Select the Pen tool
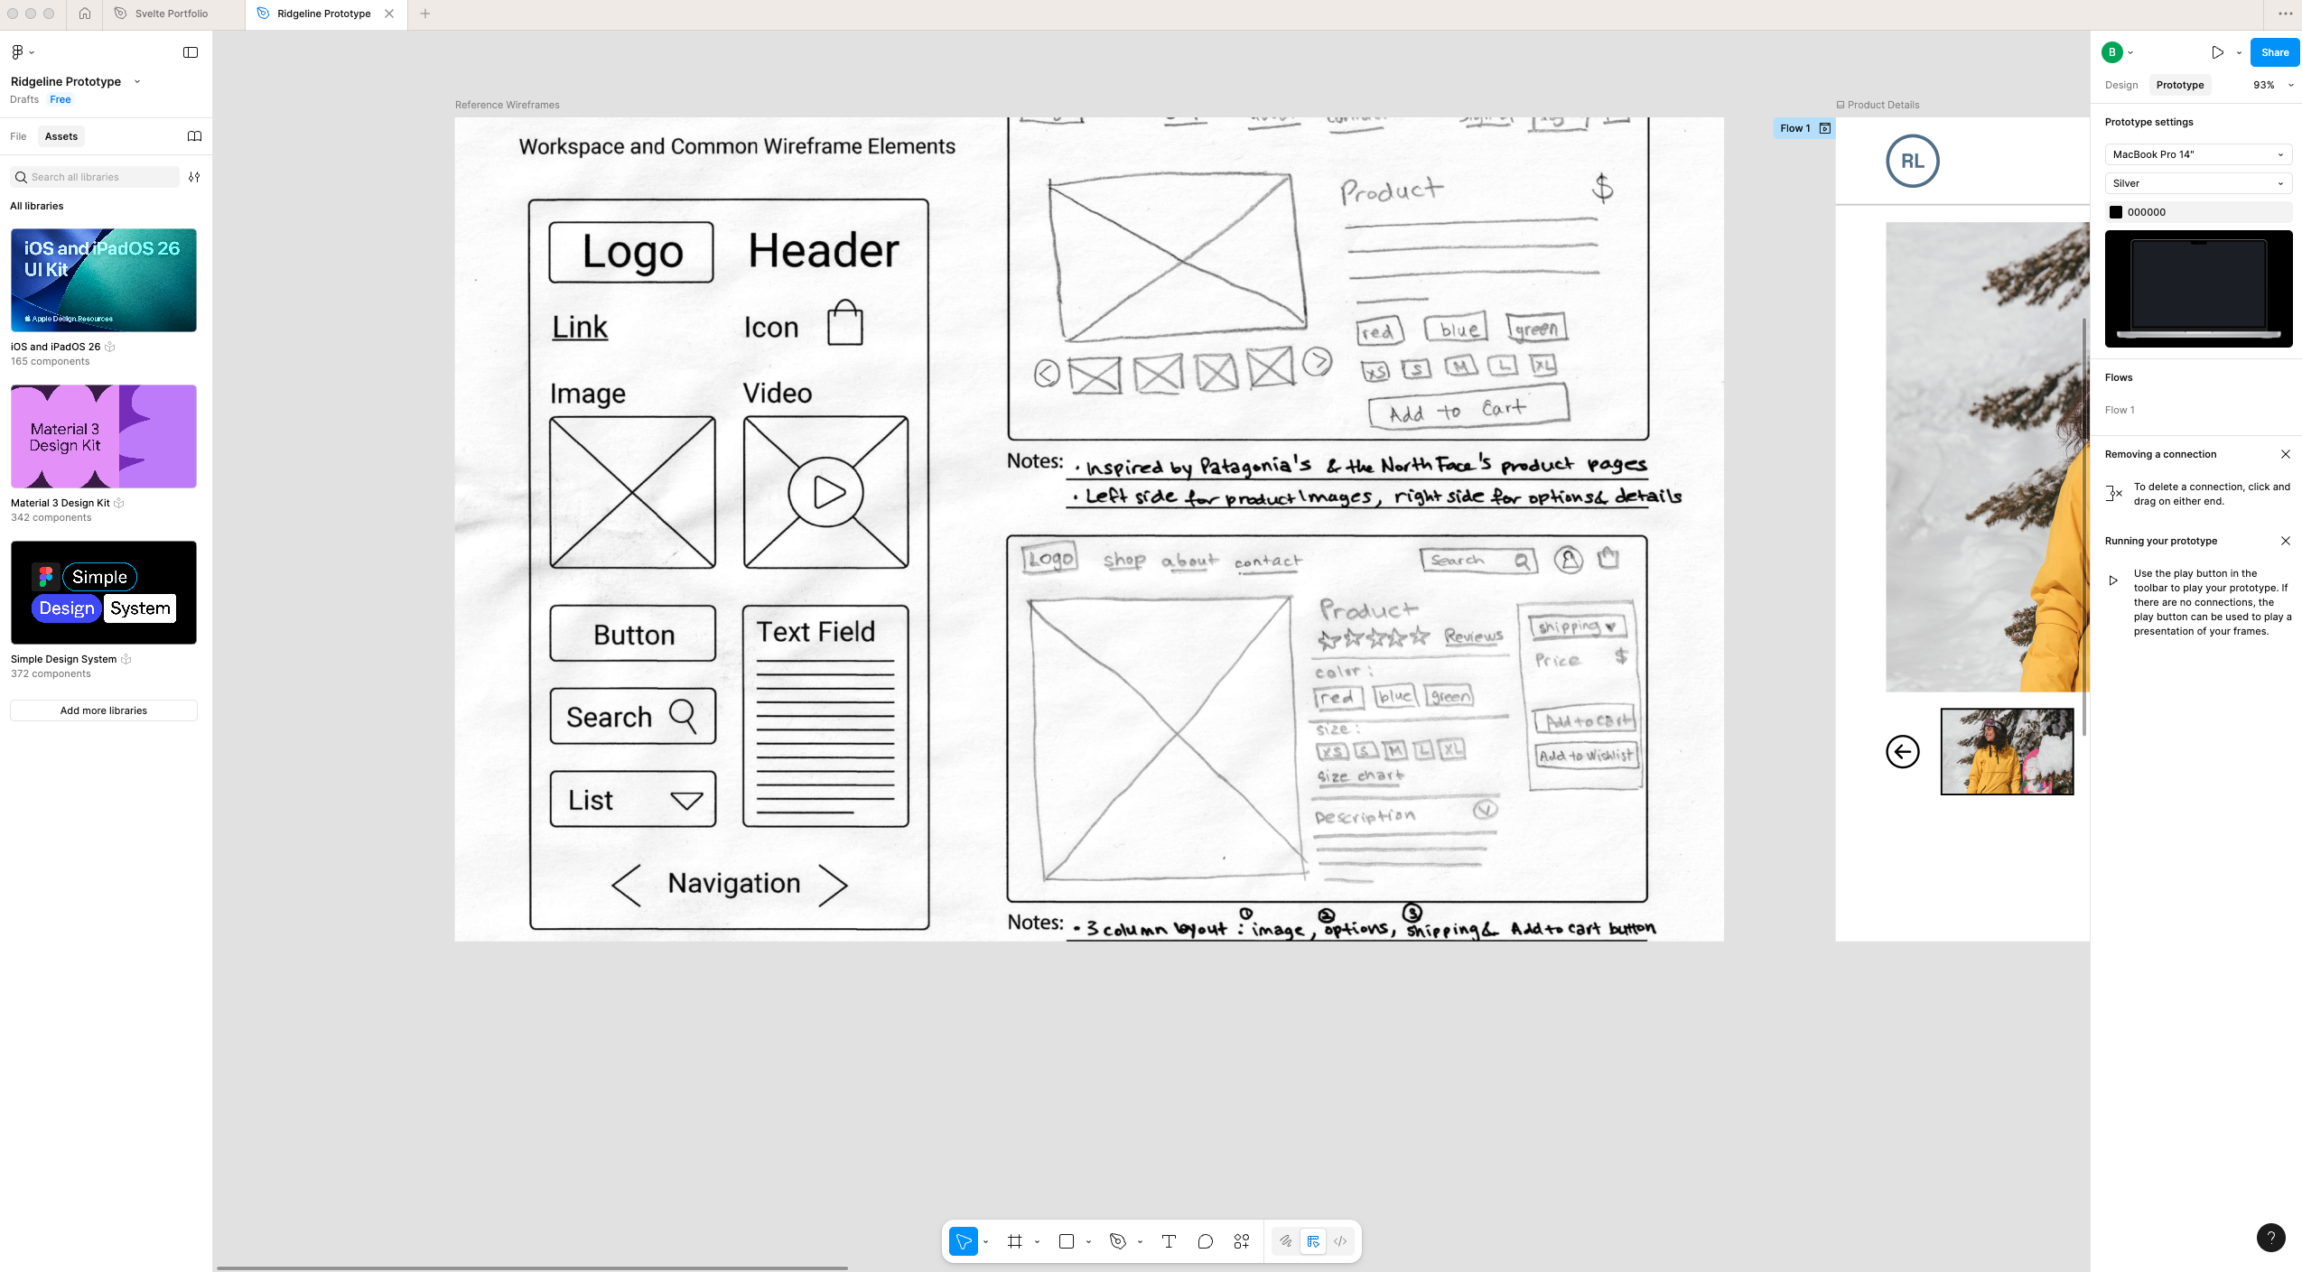The image size is (2302, 1272). pyautogui.click(x=1117, y=1241)
